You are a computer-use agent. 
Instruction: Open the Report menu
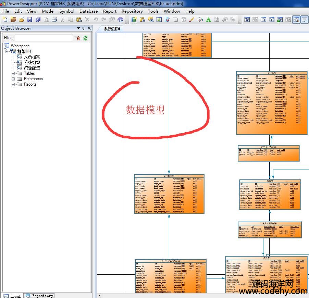(x=110, y=11)
